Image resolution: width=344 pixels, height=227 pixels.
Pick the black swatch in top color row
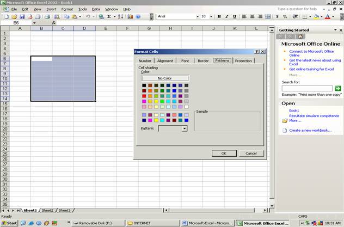click(144, 85)
